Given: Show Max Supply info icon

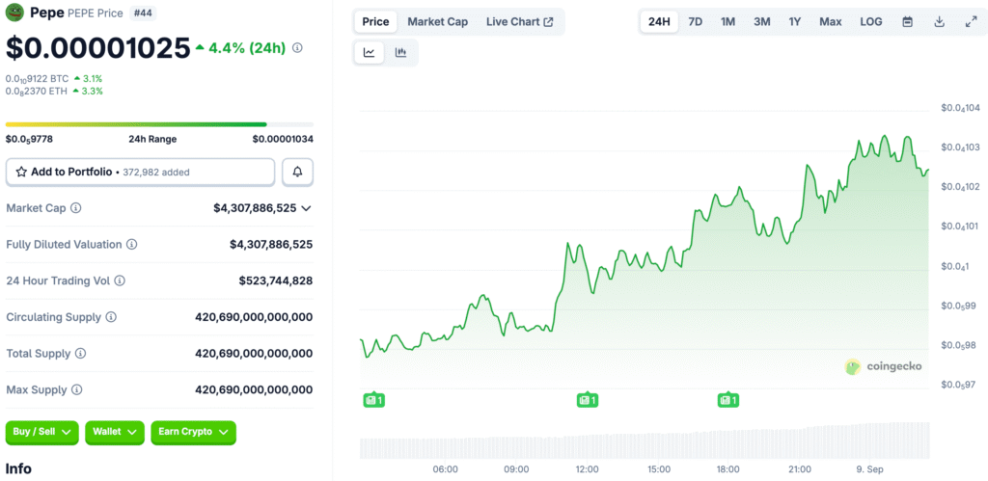Looking at the screenshot, I should point(77,390).
